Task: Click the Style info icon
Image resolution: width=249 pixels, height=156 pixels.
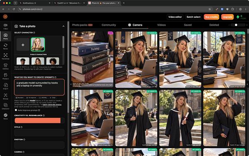Action: 22,127
